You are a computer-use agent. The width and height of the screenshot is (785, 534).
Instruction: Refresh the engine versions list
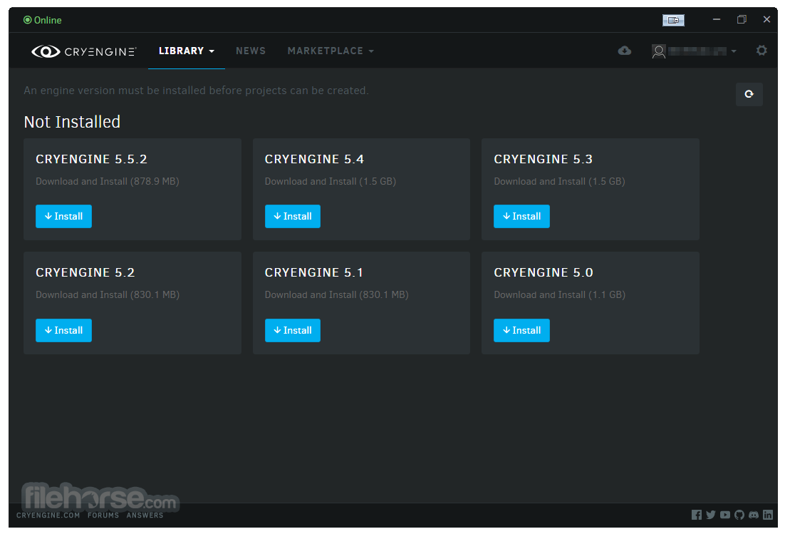749,94
